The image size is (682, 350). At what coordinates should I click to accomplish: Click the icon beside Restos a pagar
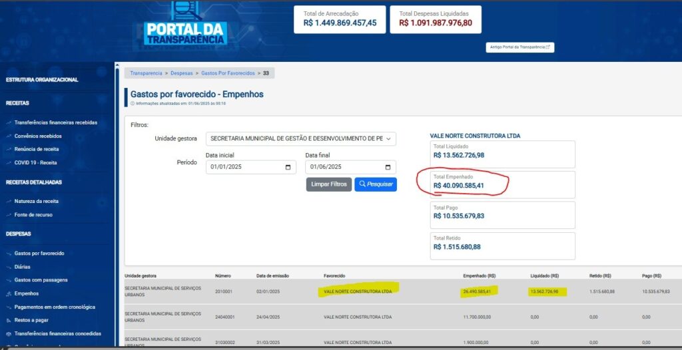(x=9, y=321)
